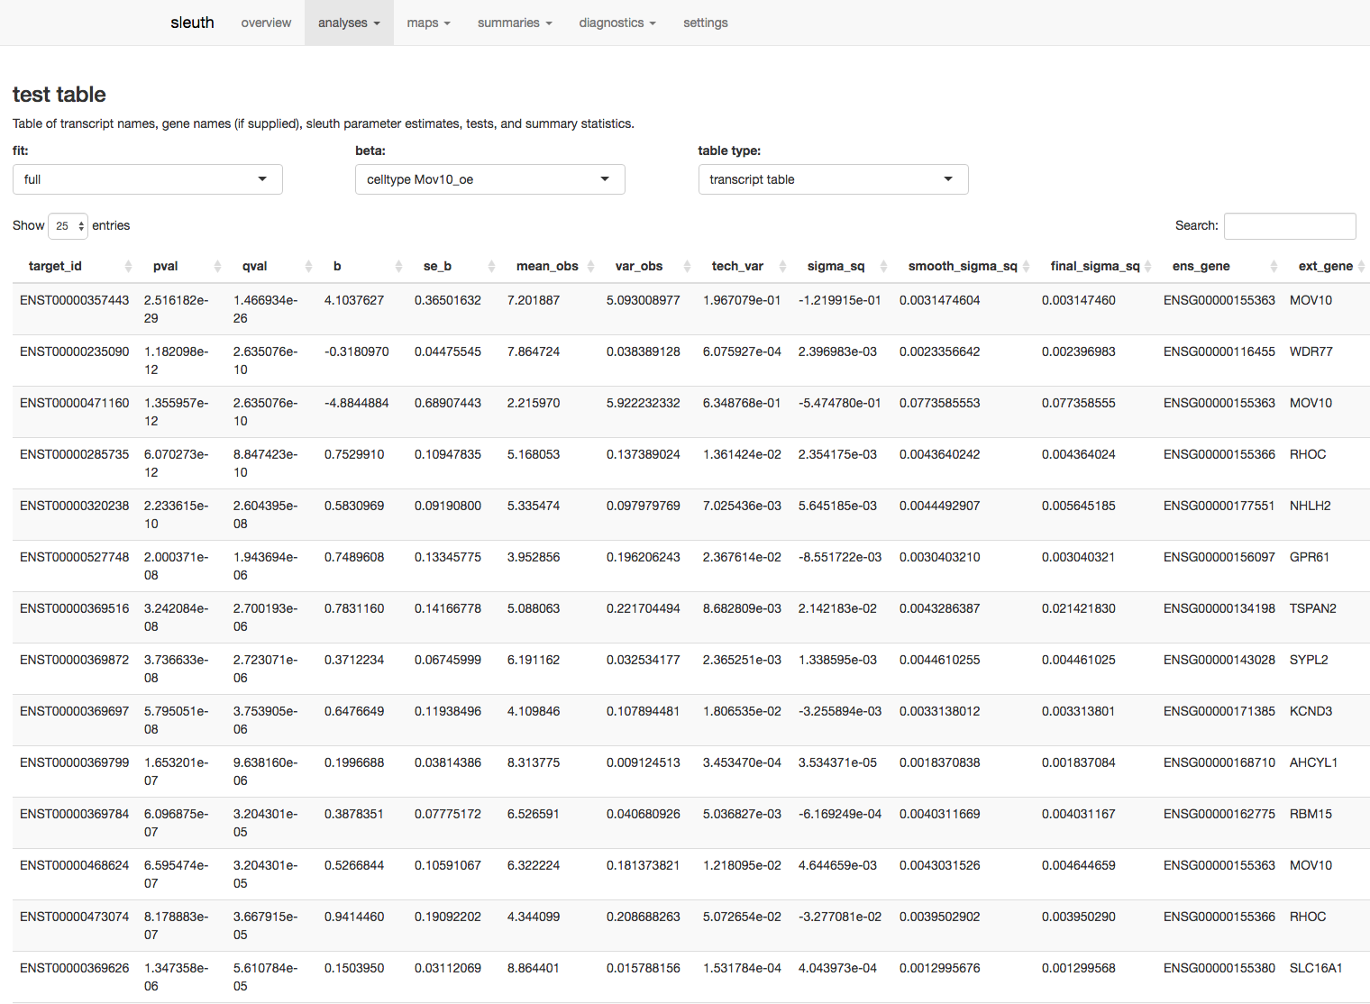The width and height of the screenshot is (1370, 1004).
Task: Click se_b value 0.04475545
Action: [448, 351]
